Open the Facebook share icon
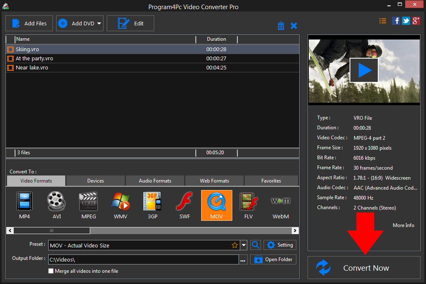Screen dimensions: 426x284 [x=396, y=21]
